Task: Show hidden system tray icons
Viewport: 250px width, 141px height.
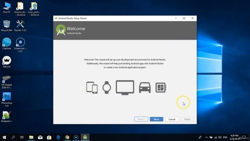Action: point(207,137)
